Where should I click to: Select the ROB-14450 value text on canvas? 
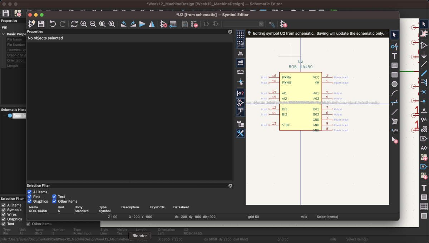pos(301,67)
